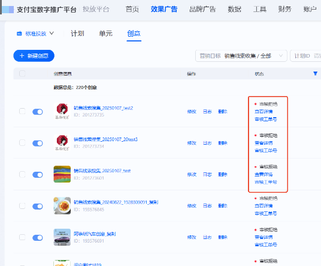321x266 pixels.
Task: Click the 数据总览: 220个创意 summary text
Action: (x=75, y=88)
